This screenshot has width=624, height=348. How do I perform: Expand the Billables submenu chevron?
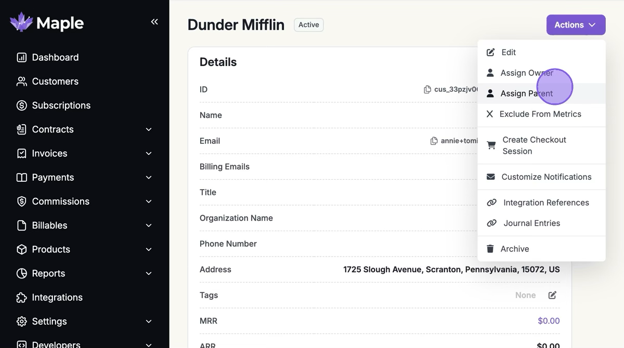pos(149,225)
